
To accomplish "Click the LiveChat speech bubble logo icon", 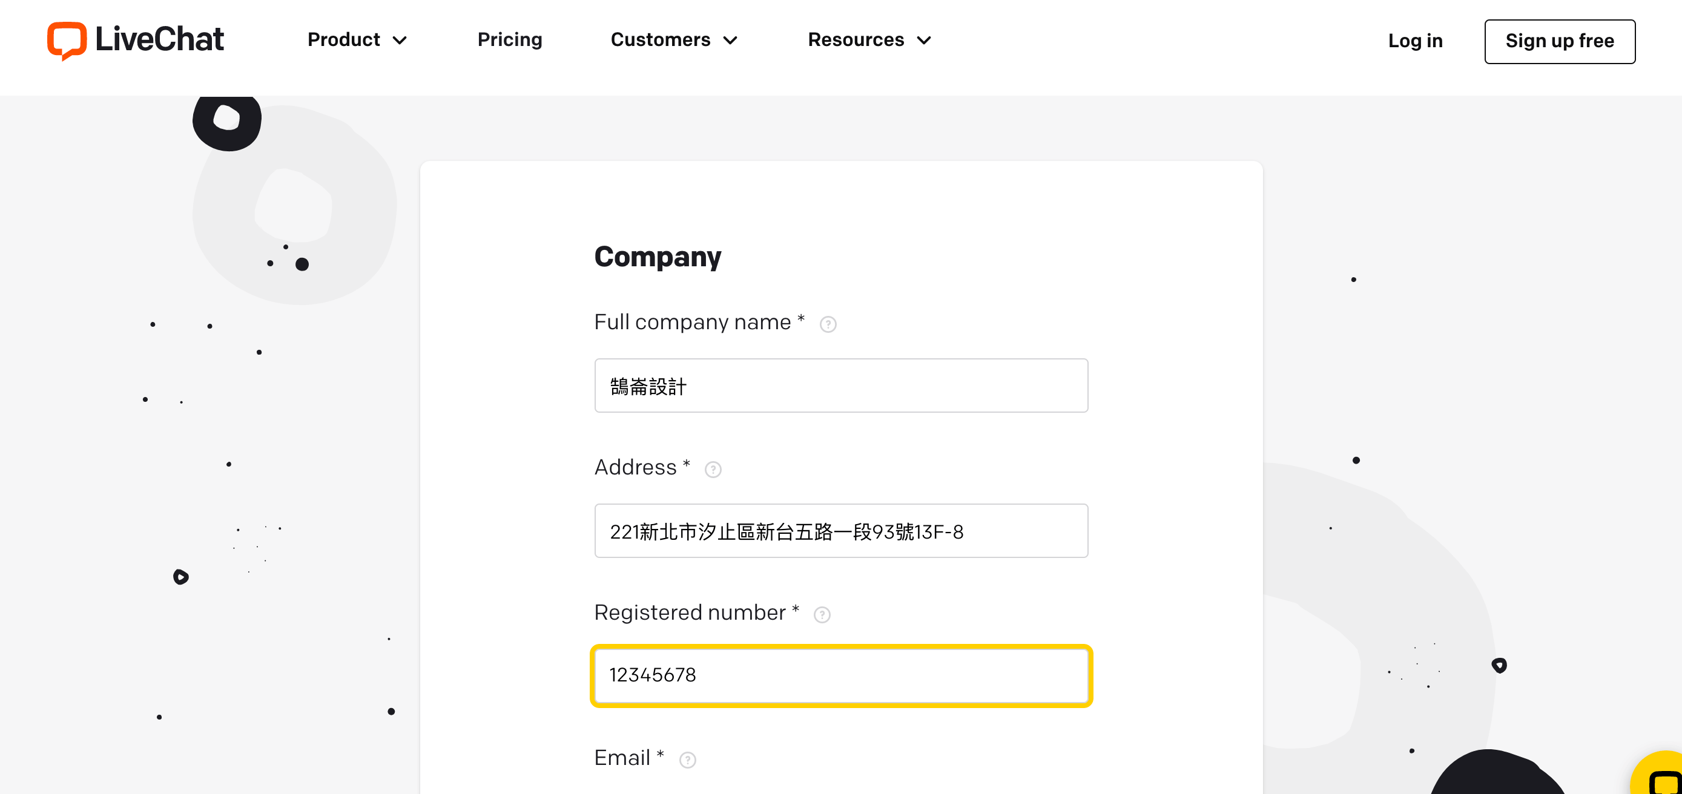I will point(67,41).
